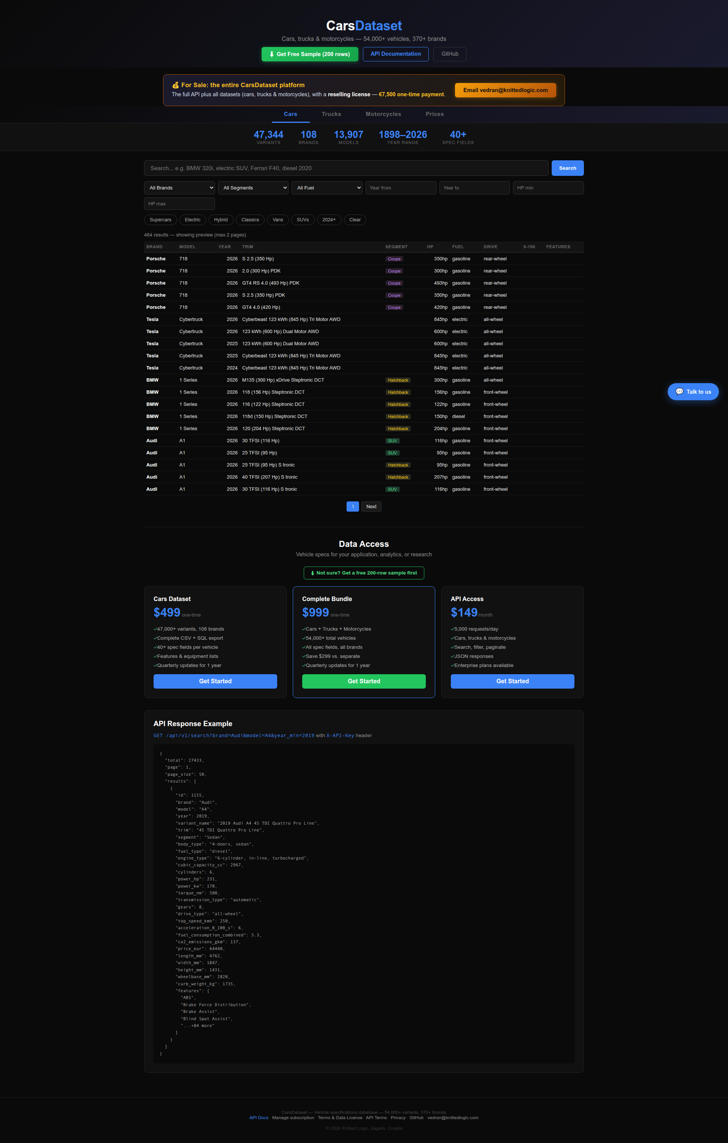
Task: Click the Get Free Sample (200 rows) button
Action: pos(310,54)
